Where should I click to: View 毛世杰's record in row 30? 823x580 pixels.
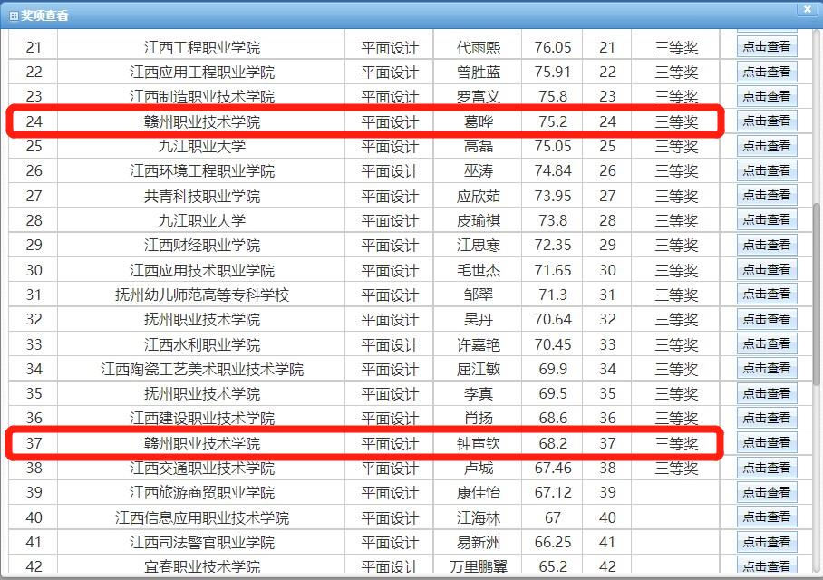(x=767, y=269)
